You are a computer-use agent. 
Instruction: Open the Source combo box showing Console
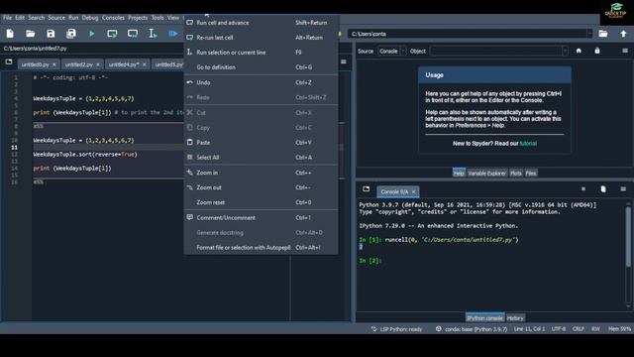click(392, 51)
